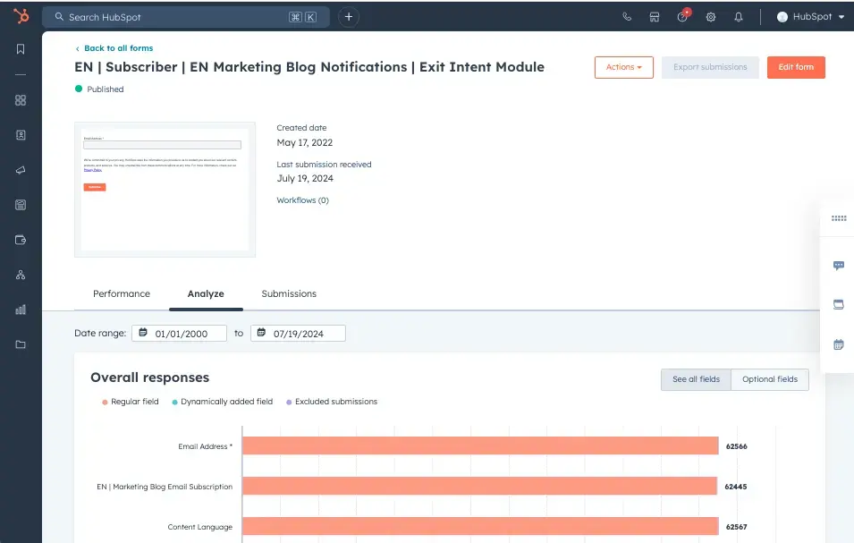The image size is (854, 543).
Task: Click the Overall responses heading
Action: point(149,378)
